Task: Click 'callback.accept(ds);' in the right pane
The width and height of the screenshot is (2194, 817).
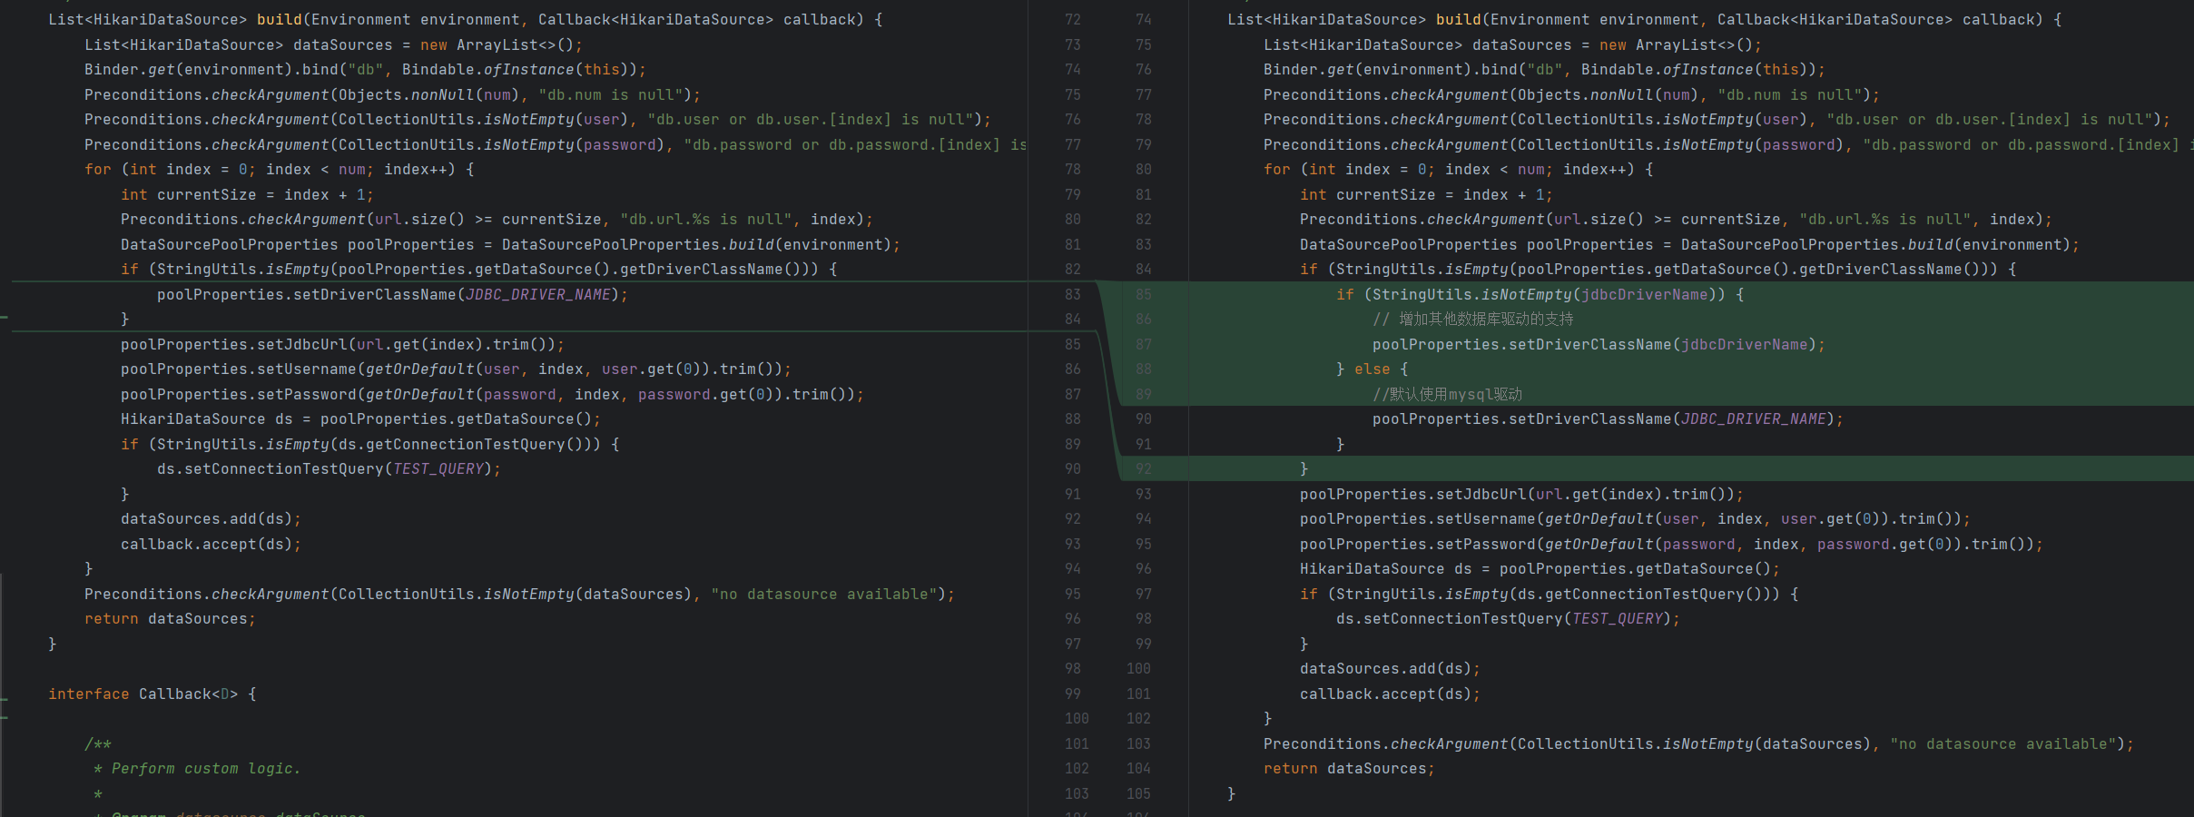Action: [x=1390, y=694]
